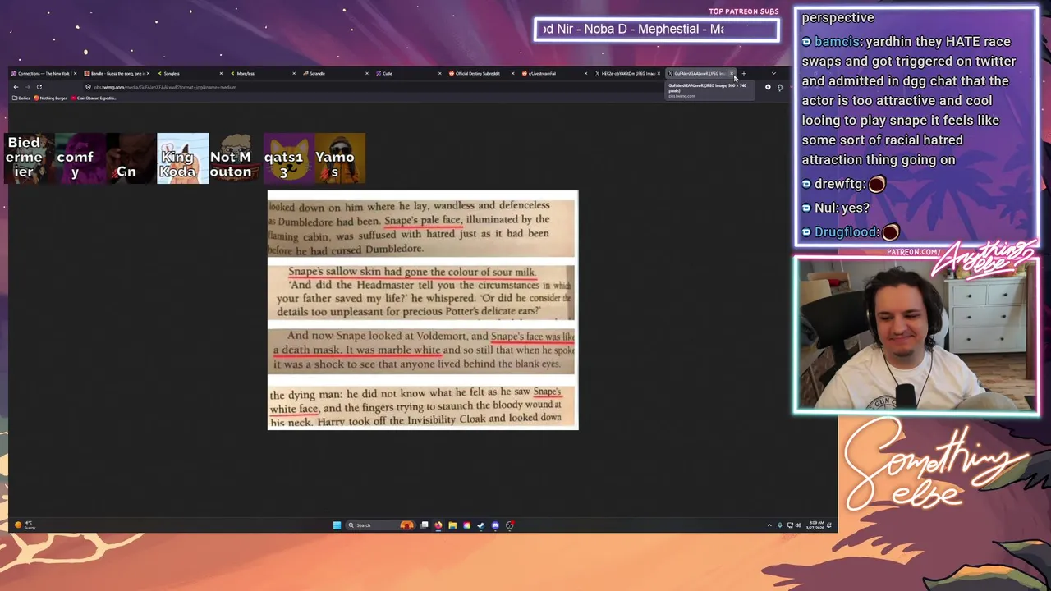Open a new browser tab with plus button

(744, 73)
